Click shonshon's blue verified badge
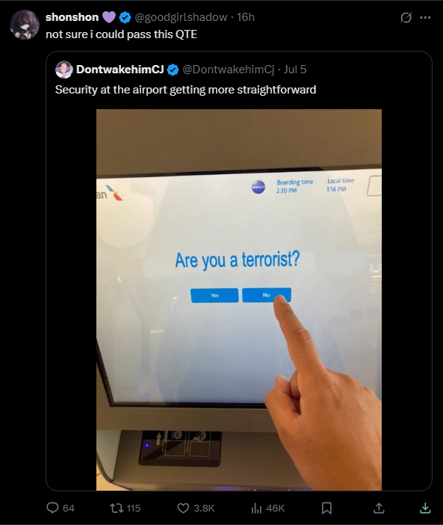Image resolution: width=443 pixels, height=525 pixels. (125, 17)
